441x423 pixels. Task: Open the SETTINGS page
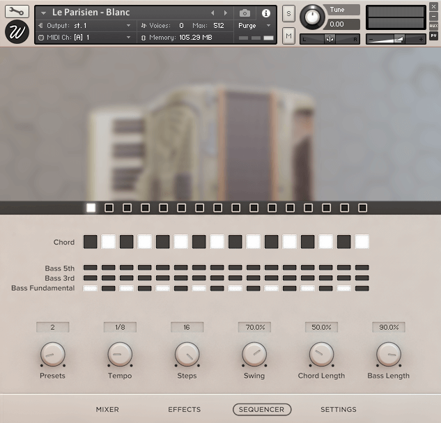[338, 410]
